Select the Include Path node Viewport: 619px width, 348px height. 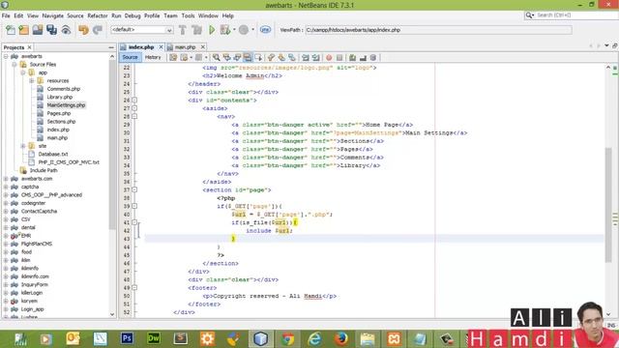pyautogui.click(x=44, y=170)
